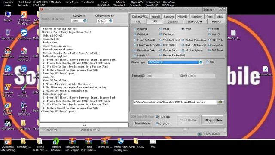Select Read radio option
Screen dimensions: 275x155
161,29
